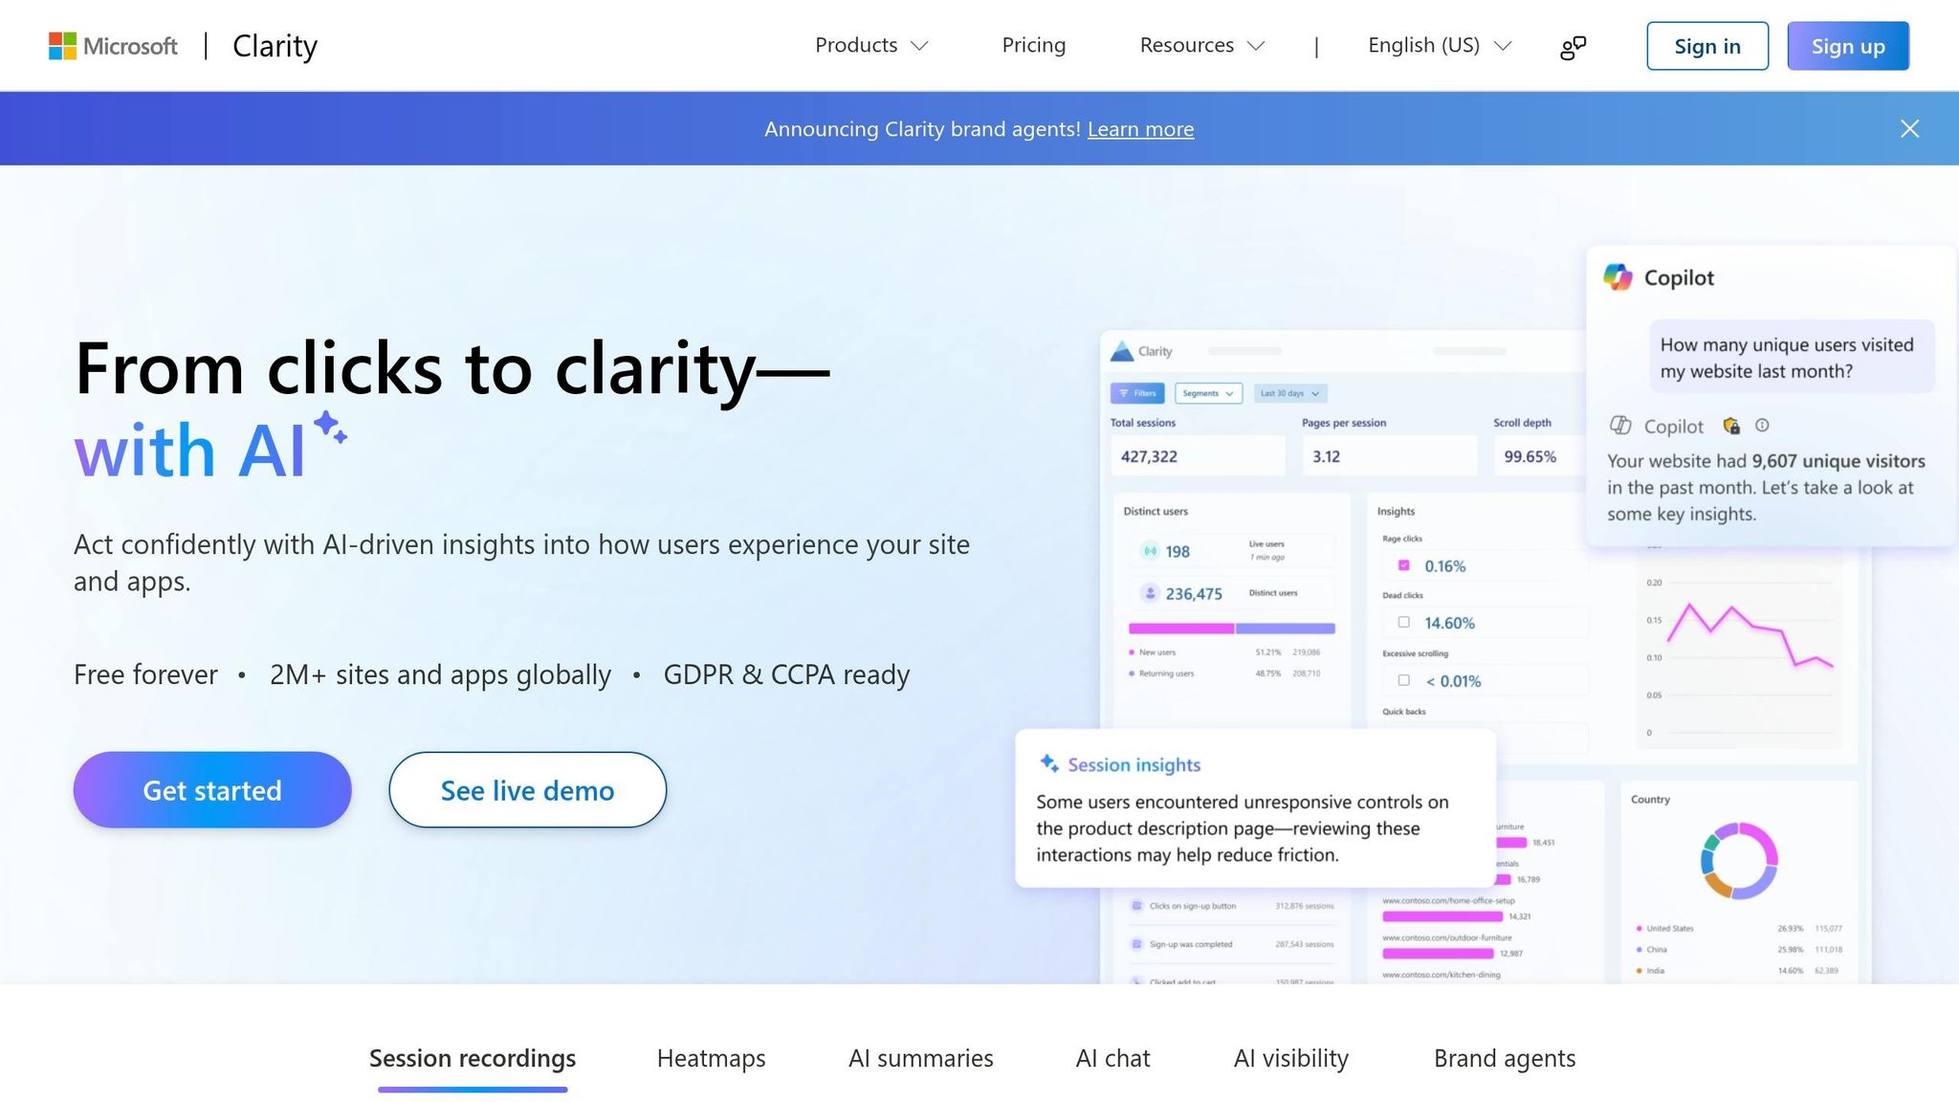Viewport: 1959px width, 1102px height.
Task: Click the 'Free forever' text
Action: click(x=145, y=674)
